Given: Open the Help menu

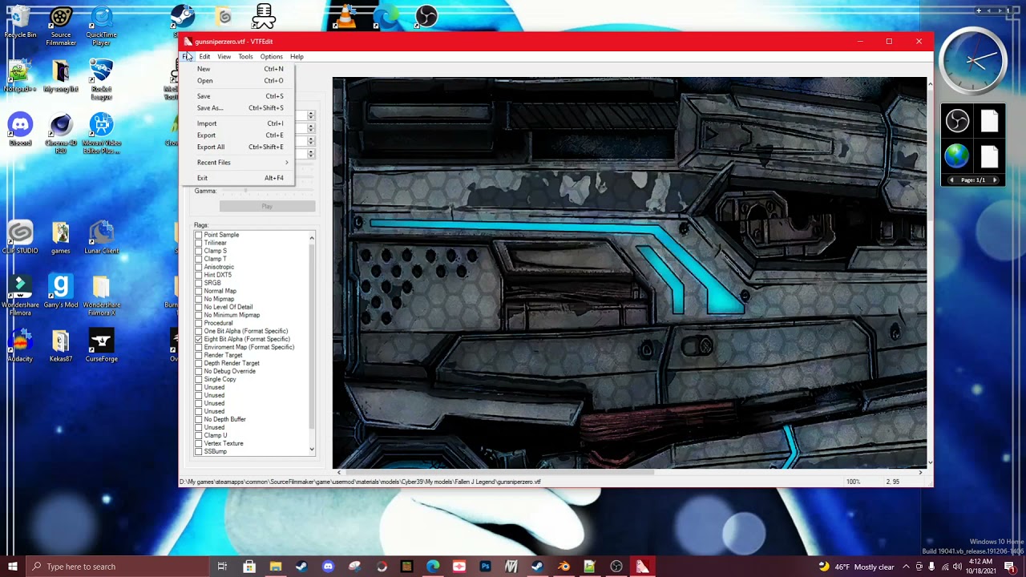Looking at the screenshot, I should pos(297,57).
